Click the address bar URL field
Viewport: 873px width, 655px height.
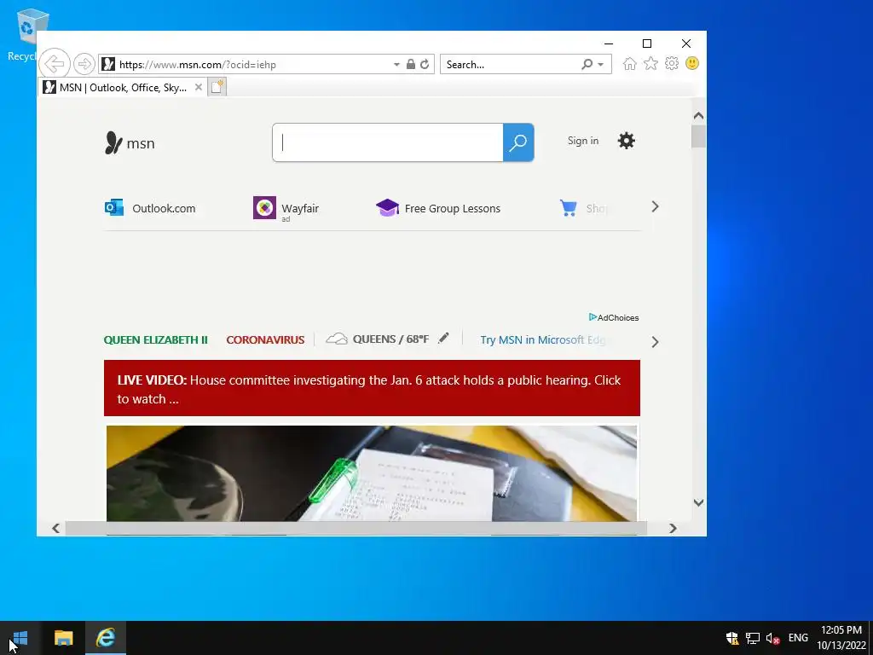click(x=253, y=65)
